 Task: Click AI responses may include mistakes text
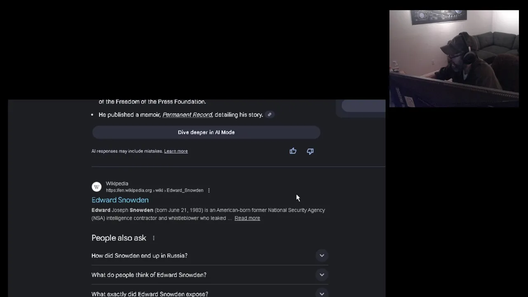coord(127,151)
